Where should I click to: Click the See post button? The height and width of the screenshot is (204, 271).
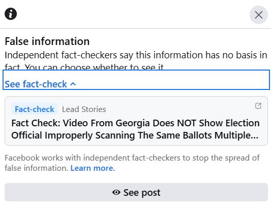pyautogui.click(x=136, y=192)
